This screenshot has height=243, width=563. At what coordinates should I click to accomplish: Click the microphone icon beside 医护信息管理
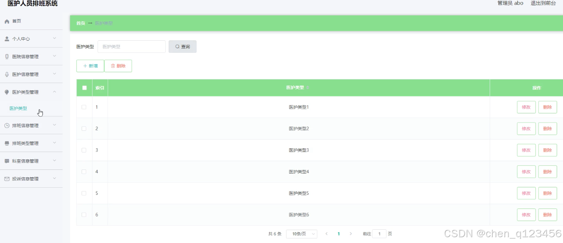coord(7,74)
